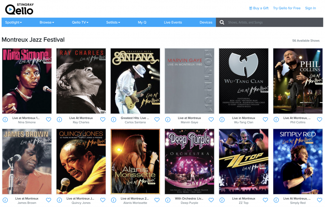Open Nina Simone title link
Image resolution: width=325 pixels, height=207 pixels.
pos(26,118)
